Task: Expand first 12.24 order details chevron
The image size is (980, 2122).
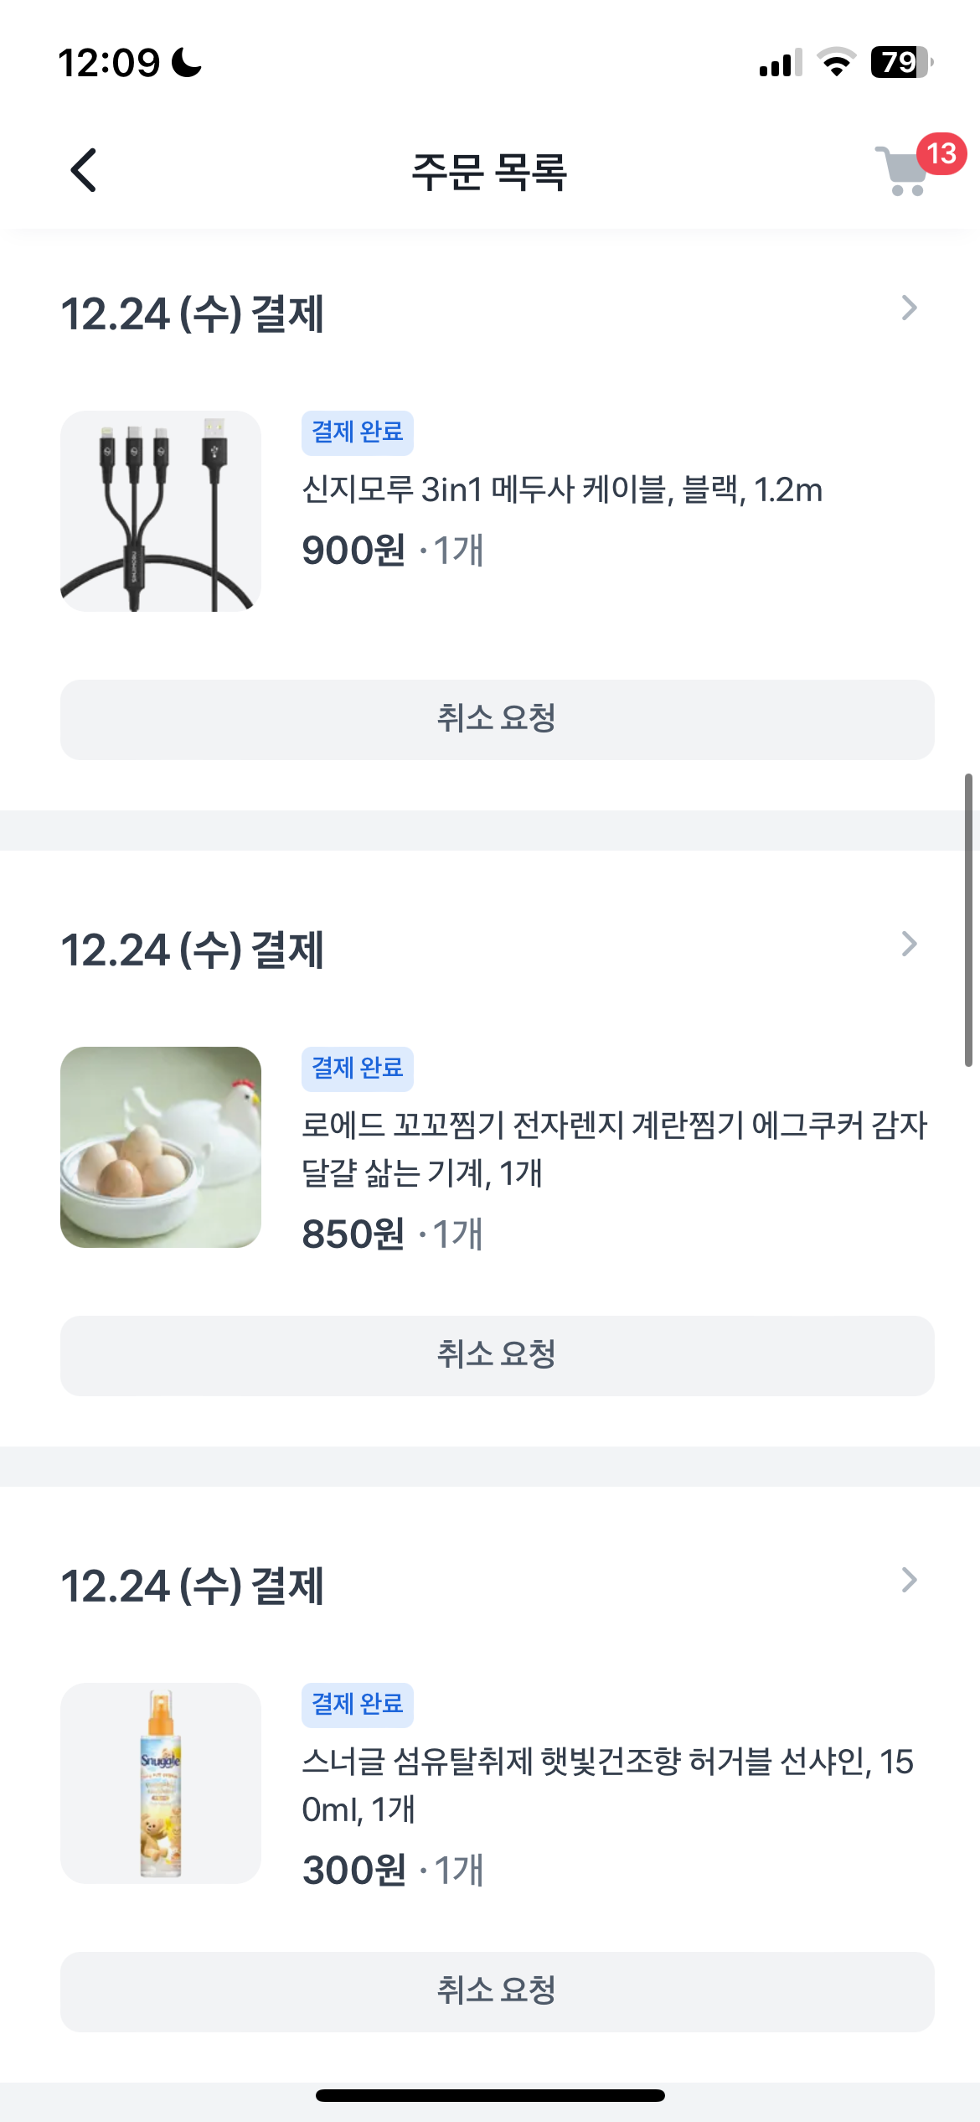Action: tap(909, 308)
